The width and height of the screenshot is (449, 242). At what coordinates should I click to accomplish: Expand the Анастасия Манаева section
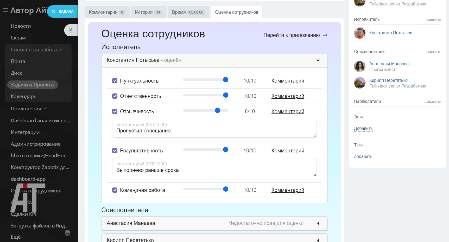pos(318,223)
